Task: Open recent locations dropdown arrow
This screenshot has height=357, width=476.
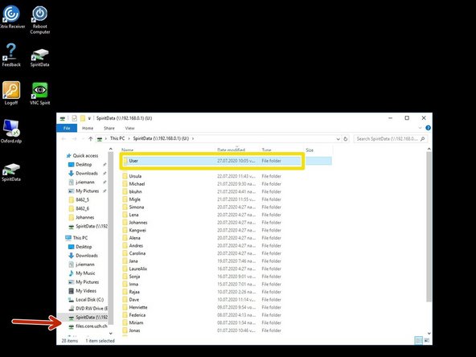Action: click(83, 139)
